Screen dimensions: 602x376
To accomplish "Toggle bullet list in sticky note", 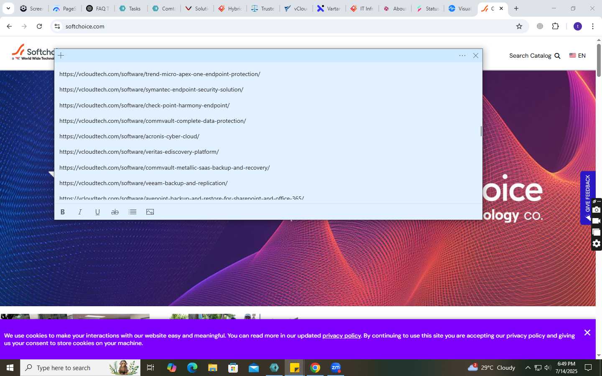I will 133,212.
